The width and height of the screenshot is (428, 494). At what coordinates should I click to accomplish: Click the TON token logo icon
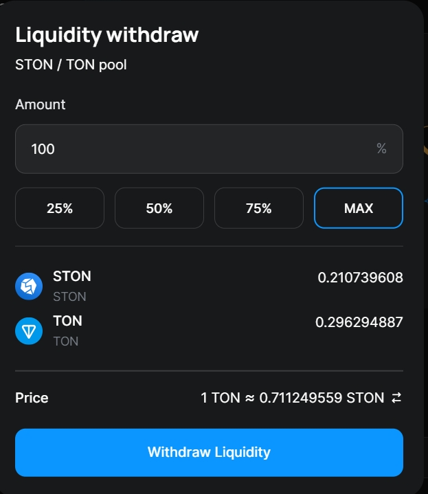tap(29, 330)
